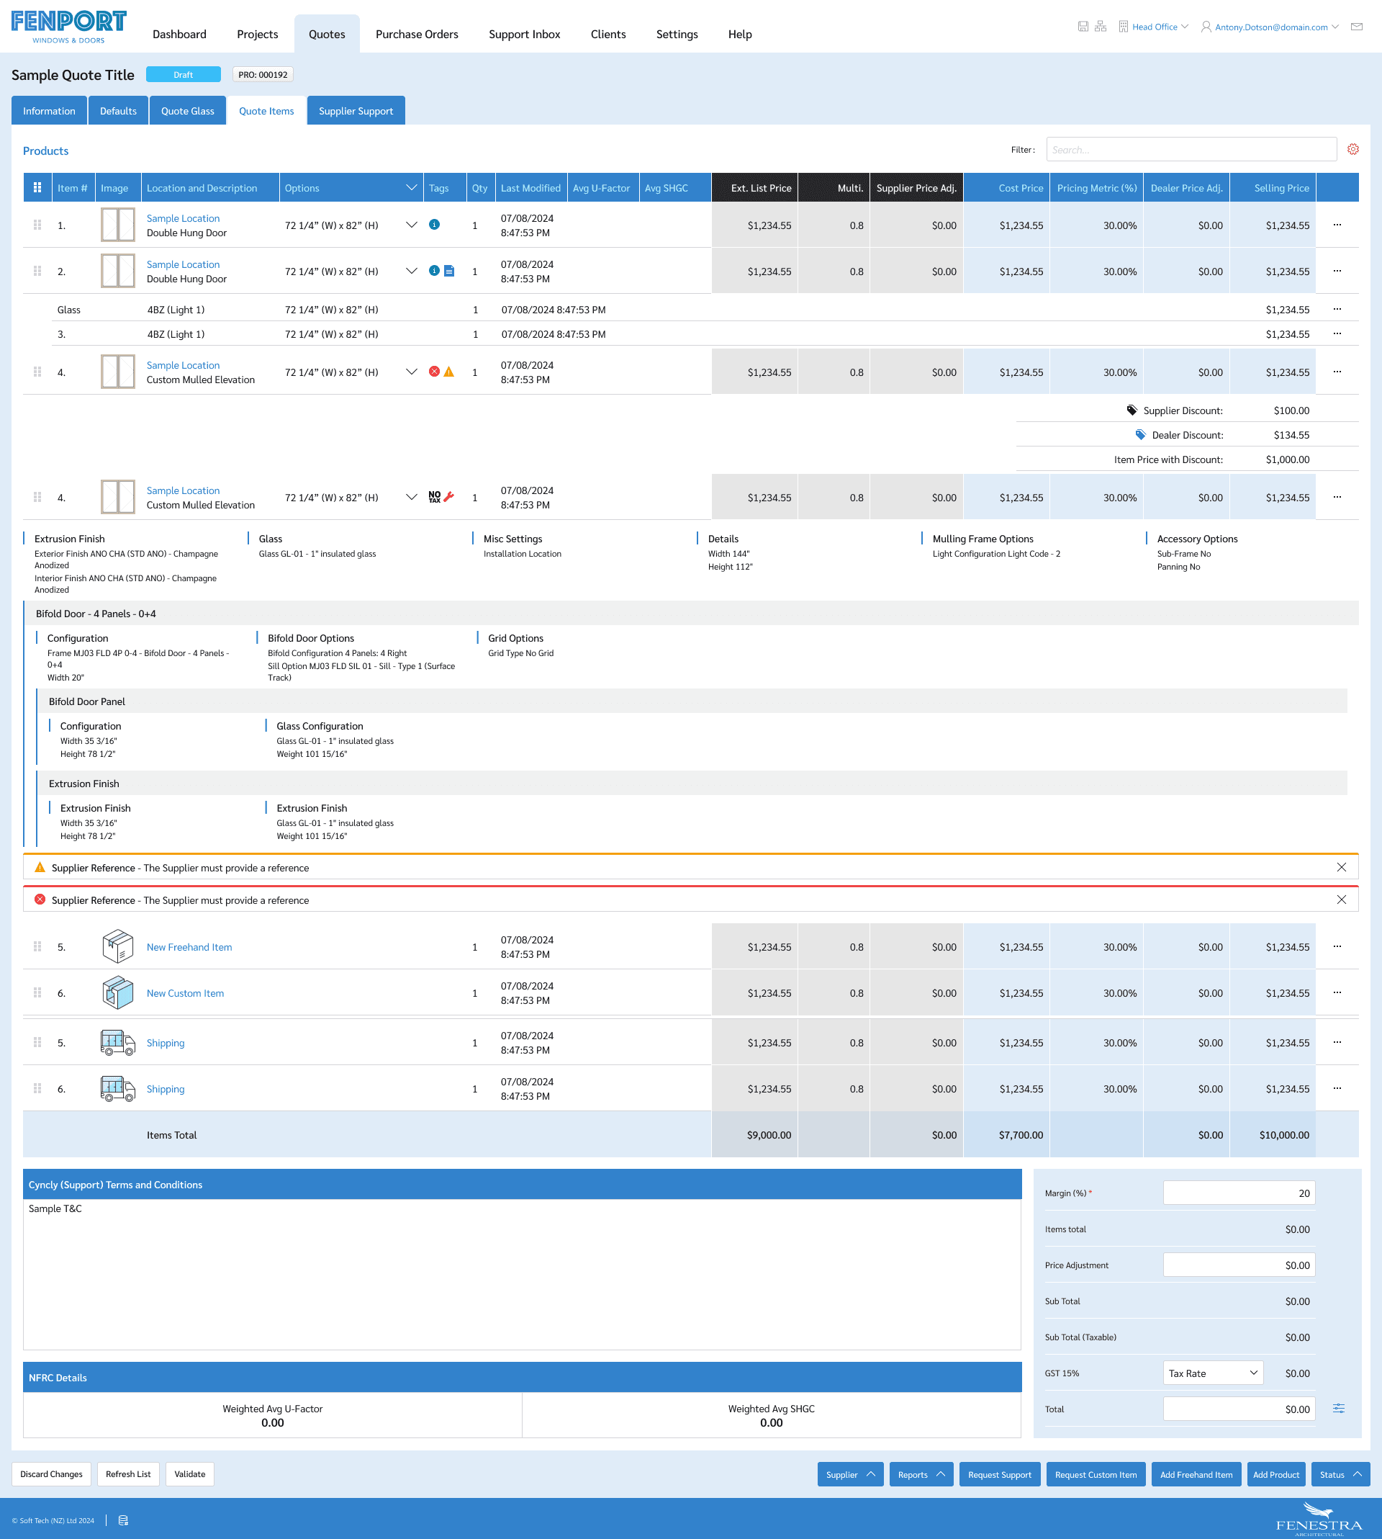
Task: Click the Request Custom Item button
Action: (x=1095, y=1474)
